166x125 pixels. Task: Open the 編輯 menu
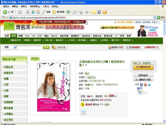point(15,6)
